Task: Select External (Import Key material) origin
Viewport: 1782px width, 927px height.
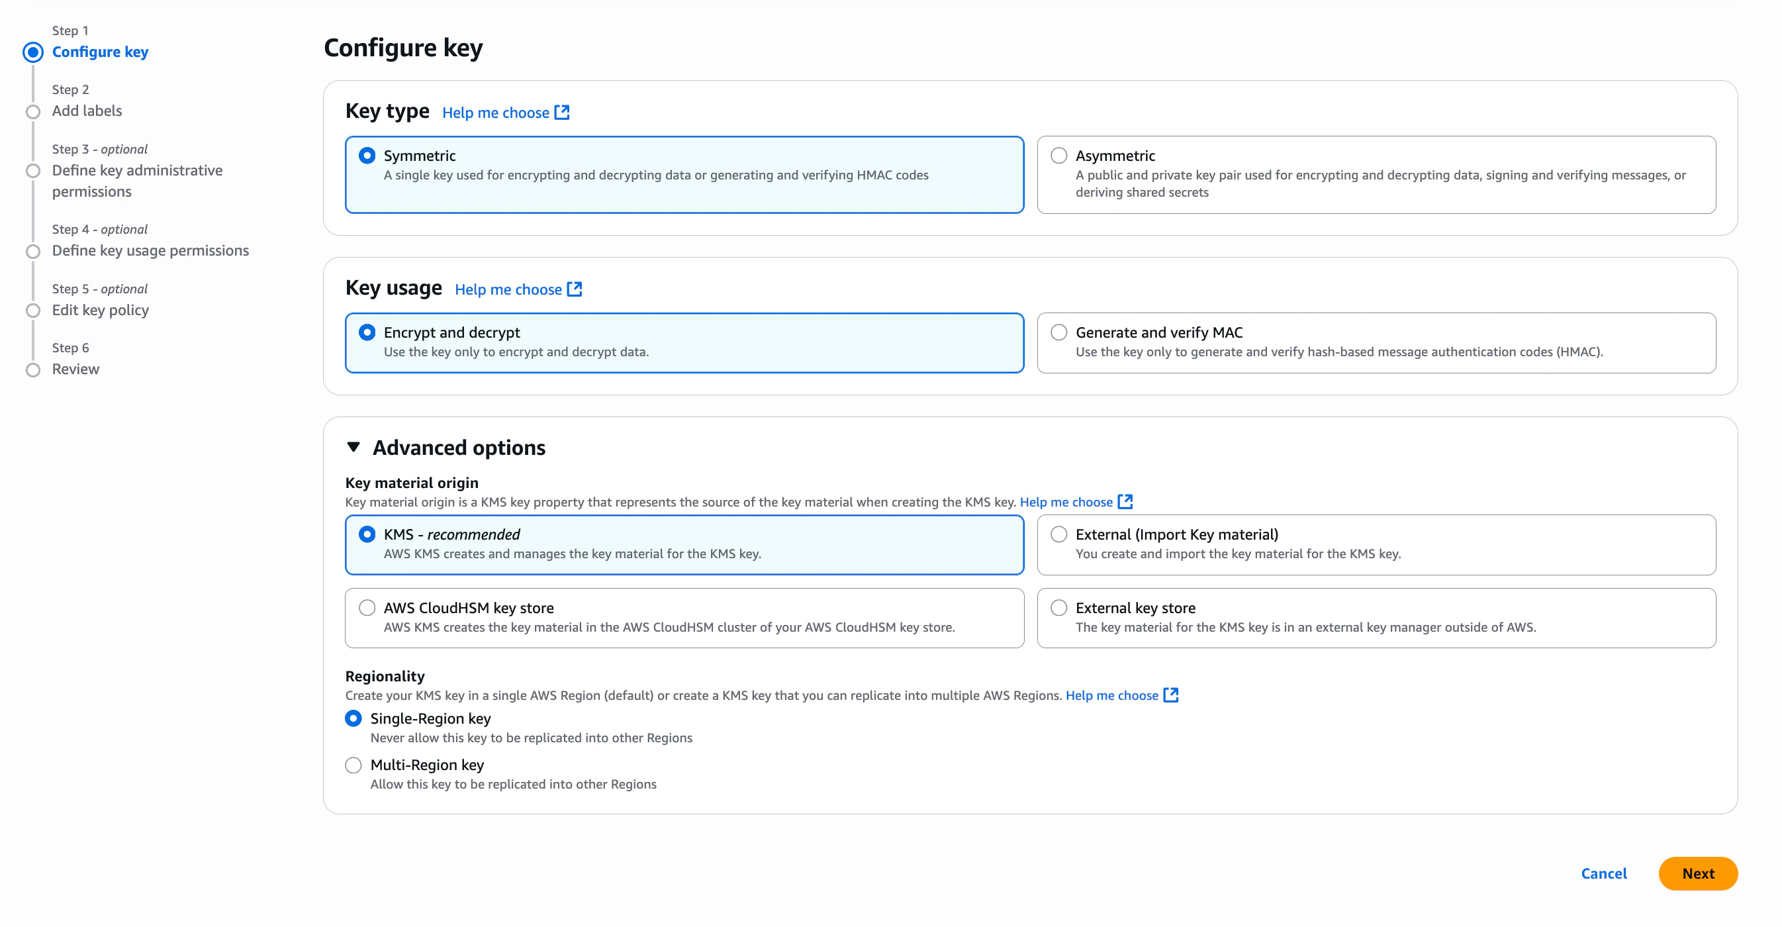Action: pos(1059,535)
